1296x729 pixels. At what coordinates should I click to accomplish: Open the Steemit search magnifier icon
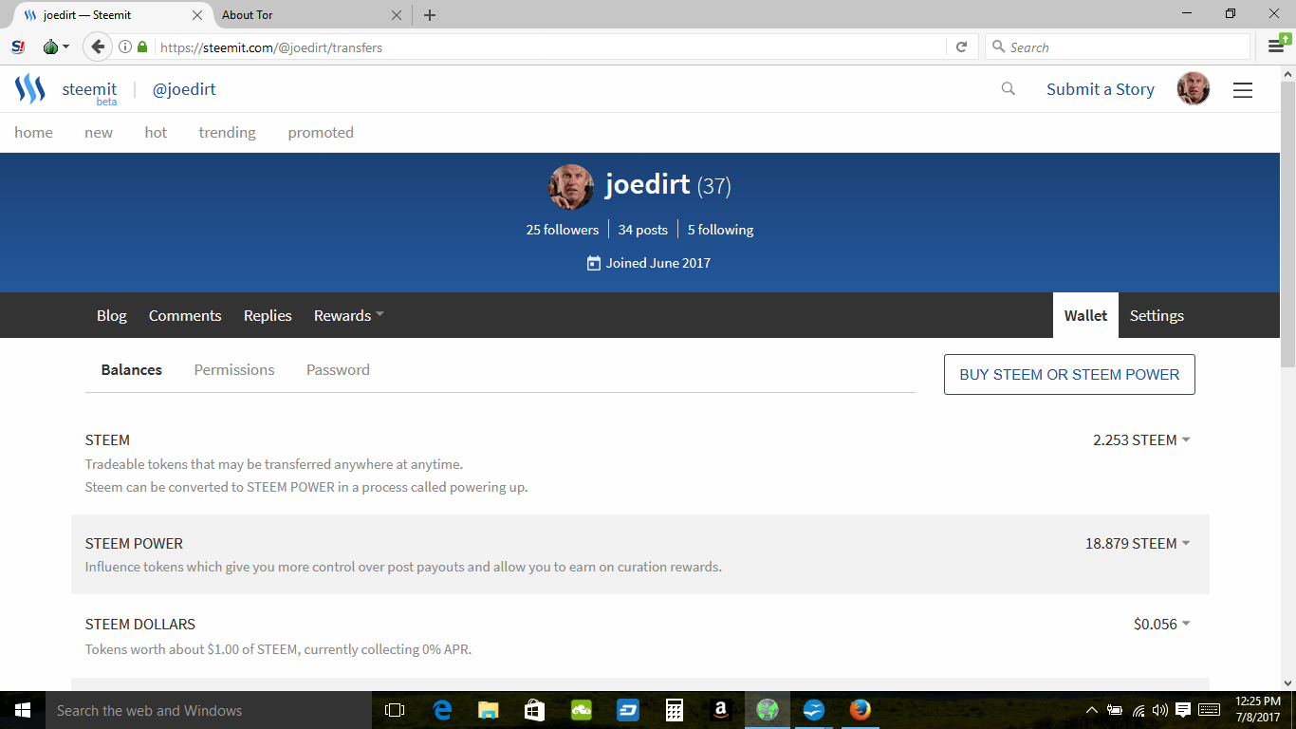pos(1009,89)
